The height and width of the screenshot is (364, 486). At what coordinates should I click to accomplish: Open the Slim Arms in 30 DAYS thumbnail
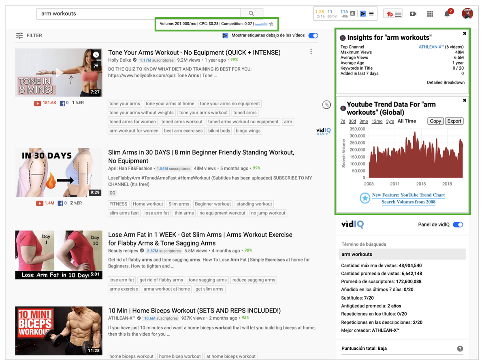point(59,173)
